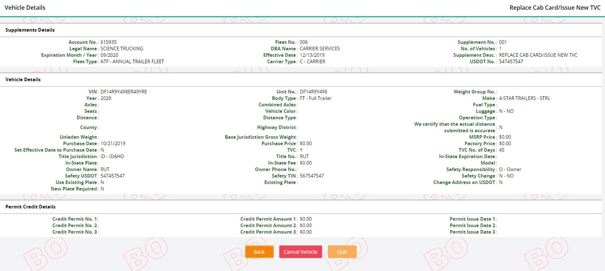Select the make 4-STAR TRAILERS - STRL

click(x=524, y=98)
